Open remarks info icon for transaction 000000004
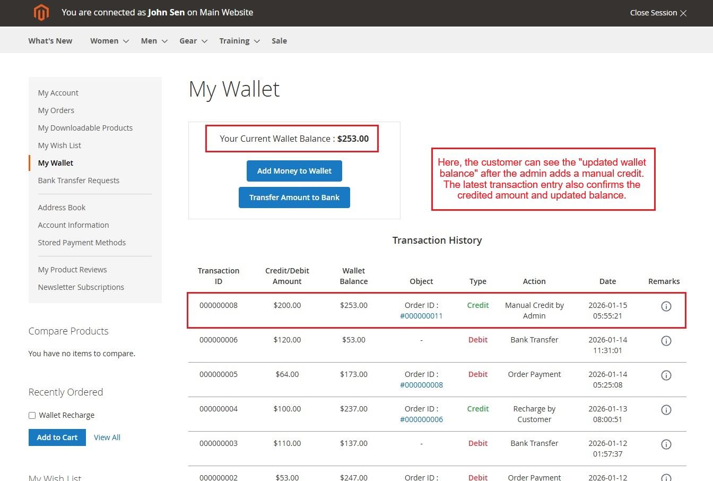This screenshot has width=713, height=481. [666, 410]
